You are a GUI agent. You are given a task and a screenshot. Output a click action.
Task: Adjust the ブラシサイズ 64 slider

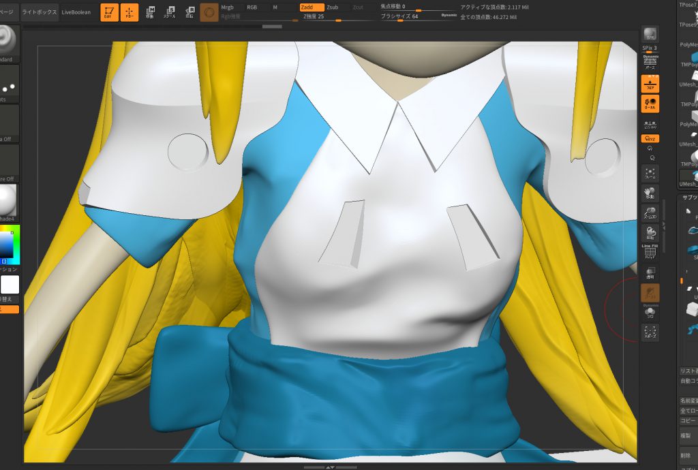coord(419,17)
